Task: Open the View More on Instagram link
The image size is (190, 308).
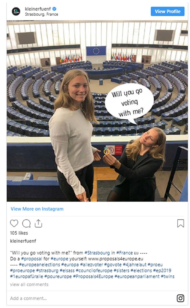Action: click(x=37, y=209)
